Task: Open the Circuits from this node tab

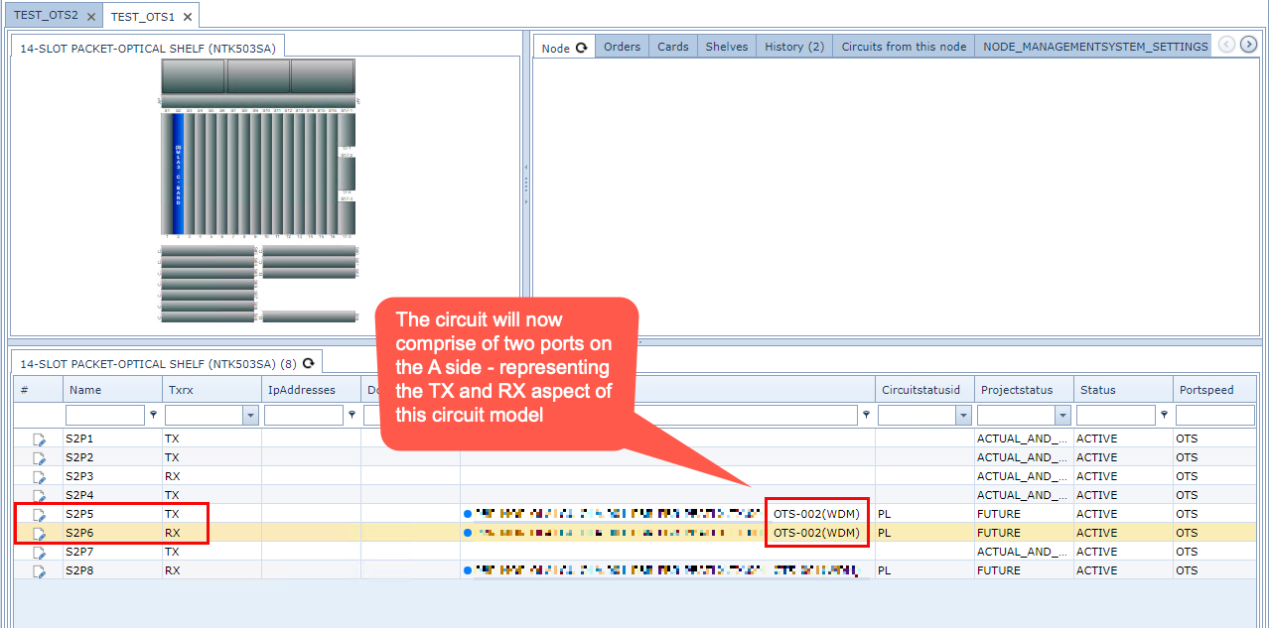Action: click(x=904, y=47)
